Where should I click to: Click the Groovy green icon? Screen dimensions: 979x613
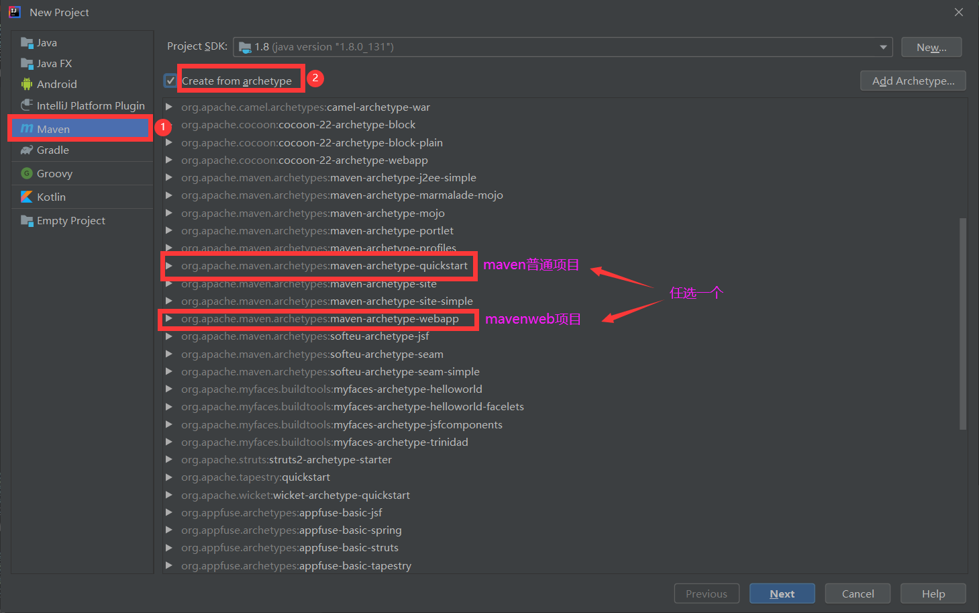(x=27, y=173)
